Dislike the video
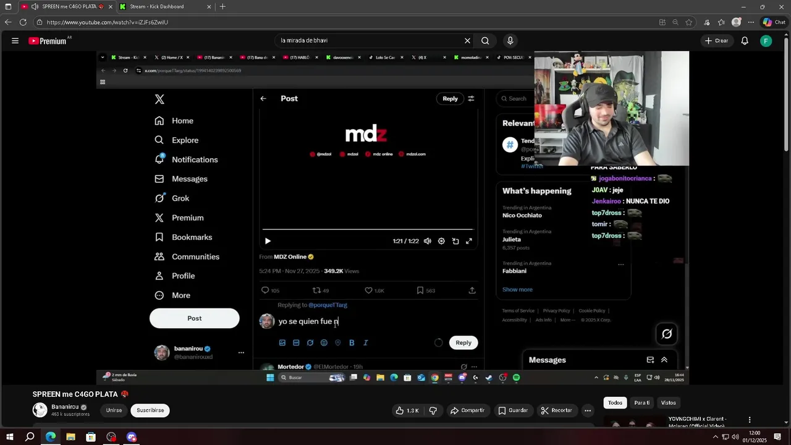The width and height of the screenshot is (791, 445). point(433,410)
